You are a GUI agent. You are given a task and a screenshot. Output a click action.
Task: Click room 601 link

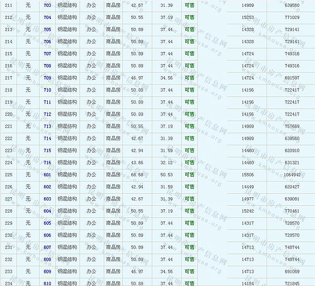coord(47,174)
